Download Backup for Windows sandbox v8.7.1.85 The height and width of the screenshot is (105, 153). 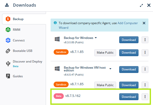129,53
